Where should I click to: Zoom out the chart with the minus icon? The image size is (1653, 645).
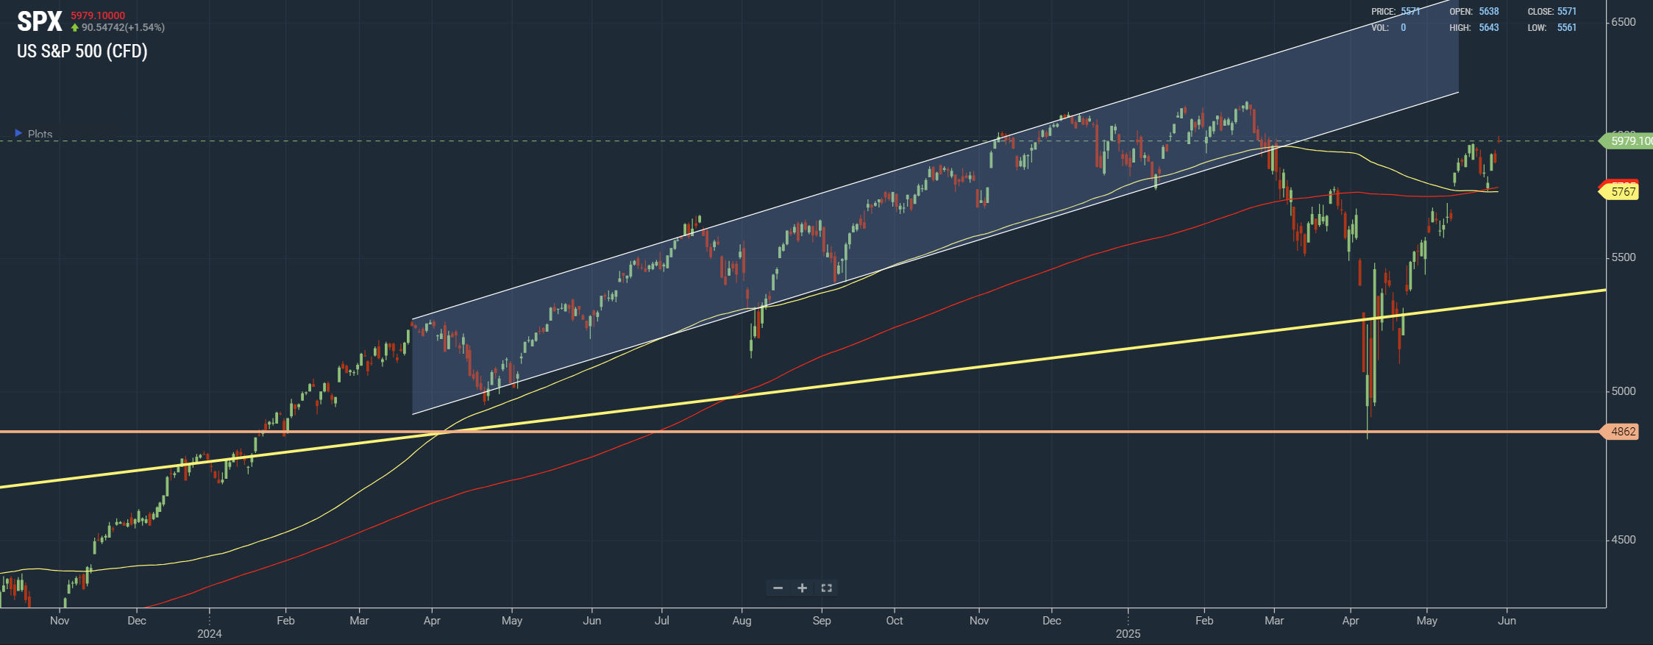tap(778, 588)
